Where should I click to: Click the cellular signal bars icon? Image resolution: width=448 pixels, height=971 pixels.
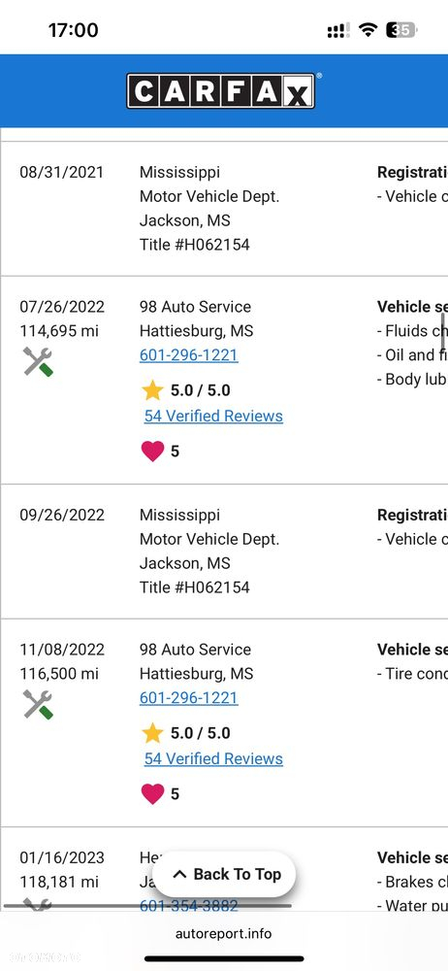pyautogui.click(x=338, y=31)
